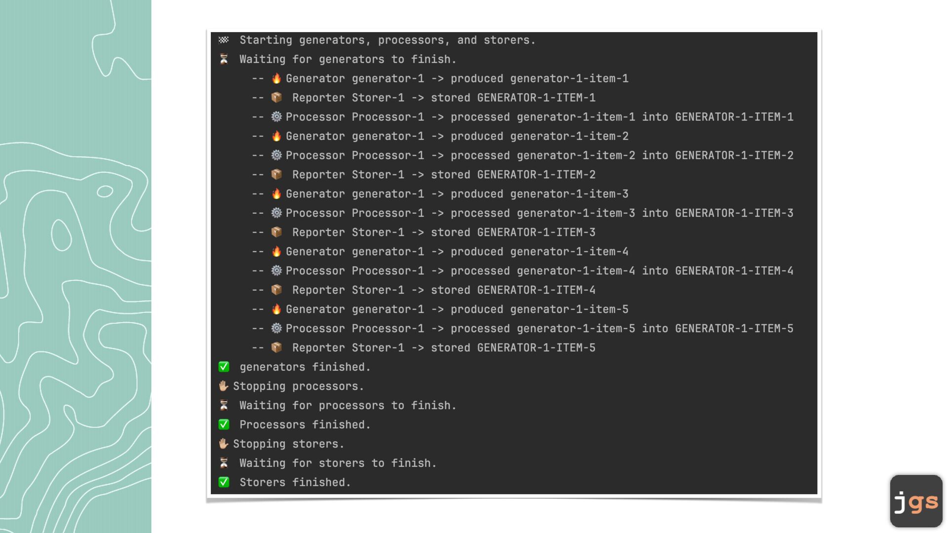Click the "Generator generator-1 -> produced generator-1-item-4" text
Viewport: 948px width, 533px height.
pyautogui.click(x=457, y=252)
